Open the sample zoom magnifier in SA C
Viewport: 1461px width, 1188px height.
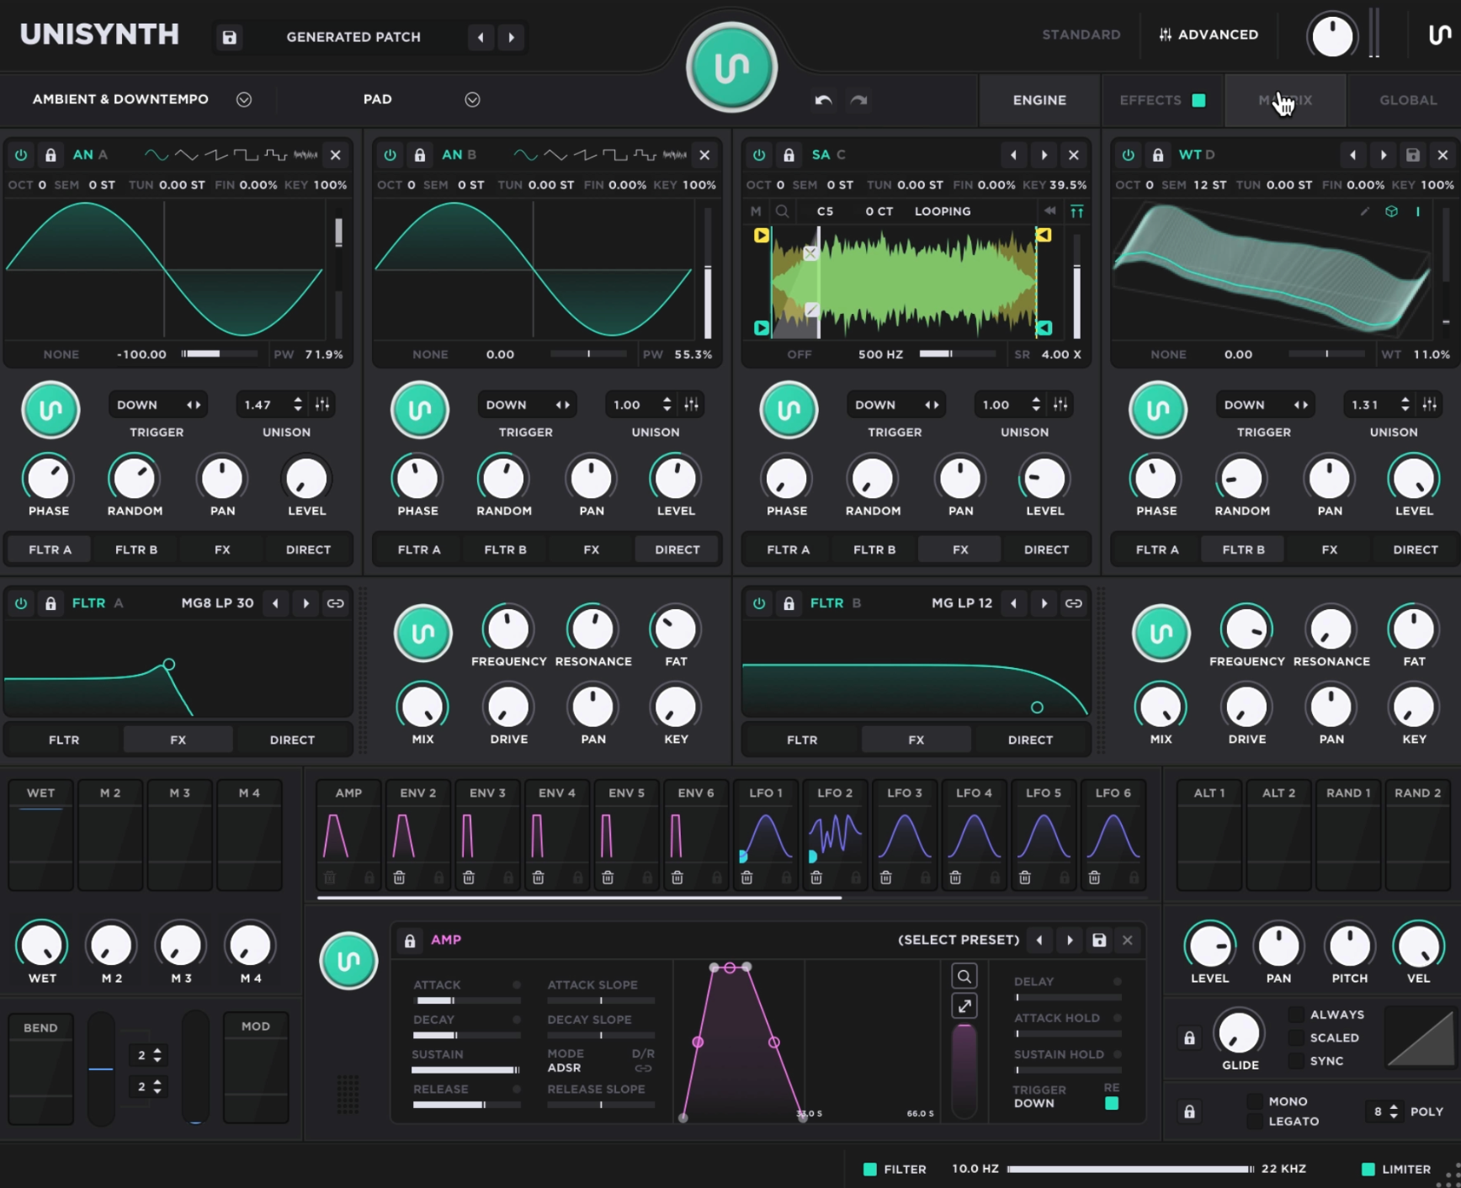tap(782, 211)
